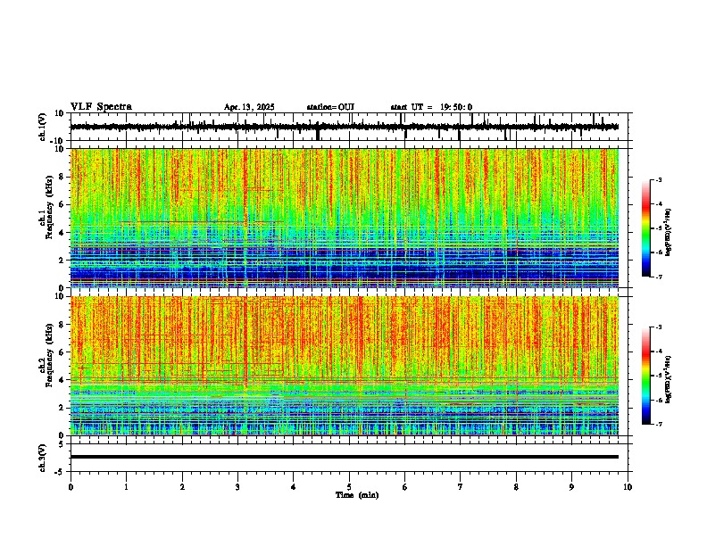The height and width of the screenshot is (546, 707).
Task: Click time axis tick label "2"
Action: click(182, 487)
